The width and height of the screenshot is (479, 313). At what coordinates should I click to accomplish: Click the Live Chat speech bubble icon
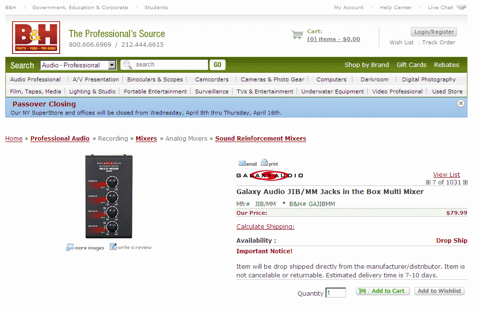461,7
